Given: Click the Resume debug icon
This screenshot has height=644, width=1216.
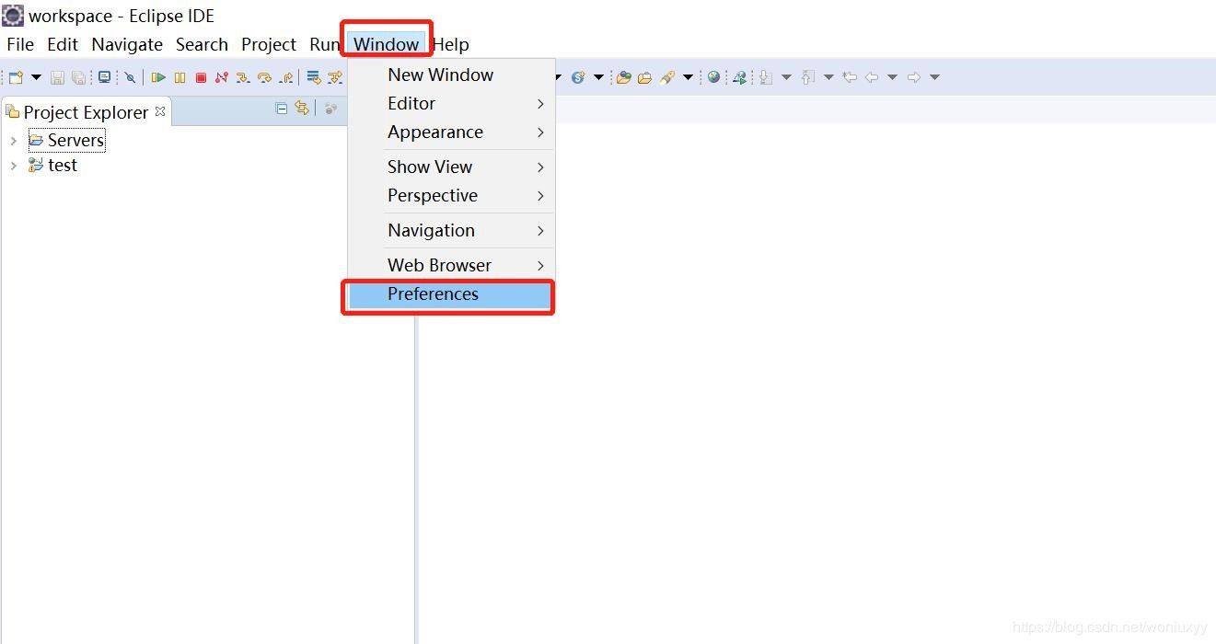Looking at the screenshot, I should pos(158,78).
